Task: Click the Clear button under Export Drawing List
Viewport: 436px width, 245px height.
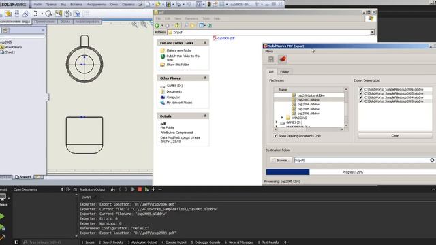Action: click(395, 136)
